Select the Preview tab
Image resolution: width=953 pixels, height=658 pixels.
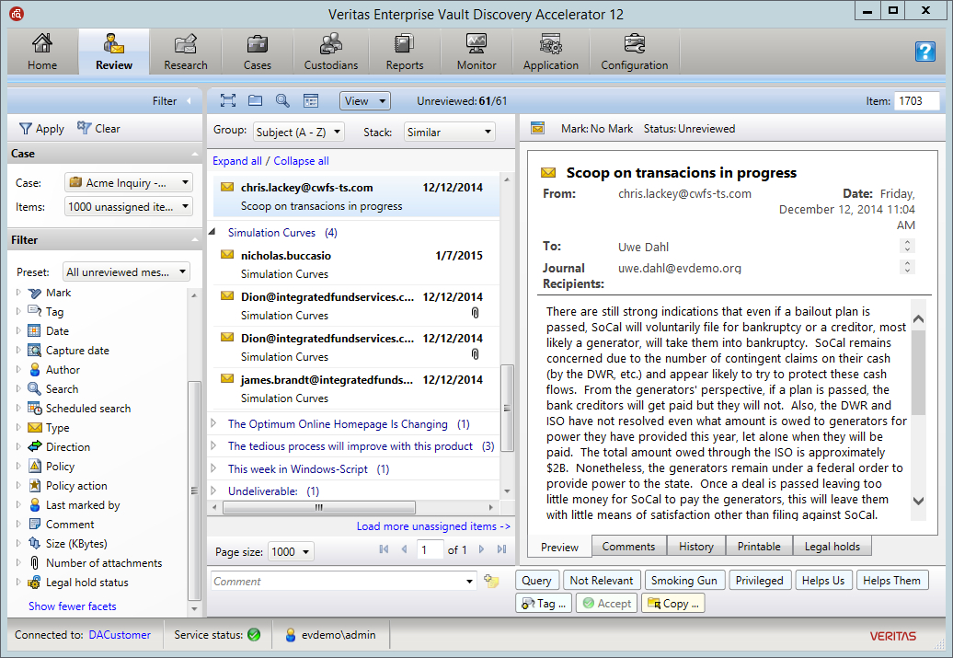559,547
